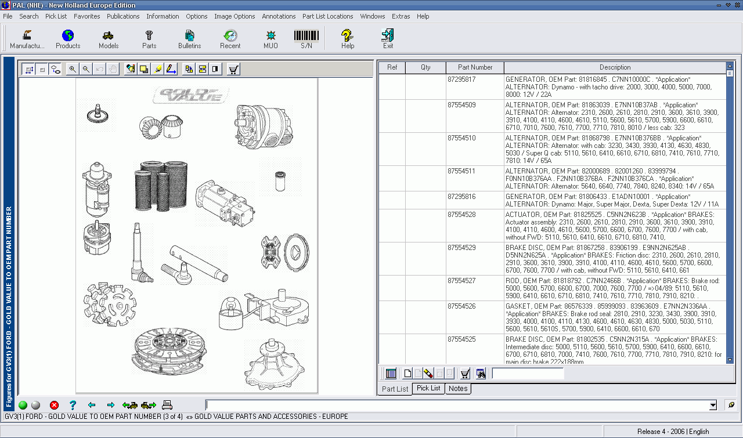This screenshot has width=743, height=438.
Task: Open the Annotations menu
Action: pyautogui.click(x=279, y=16)
